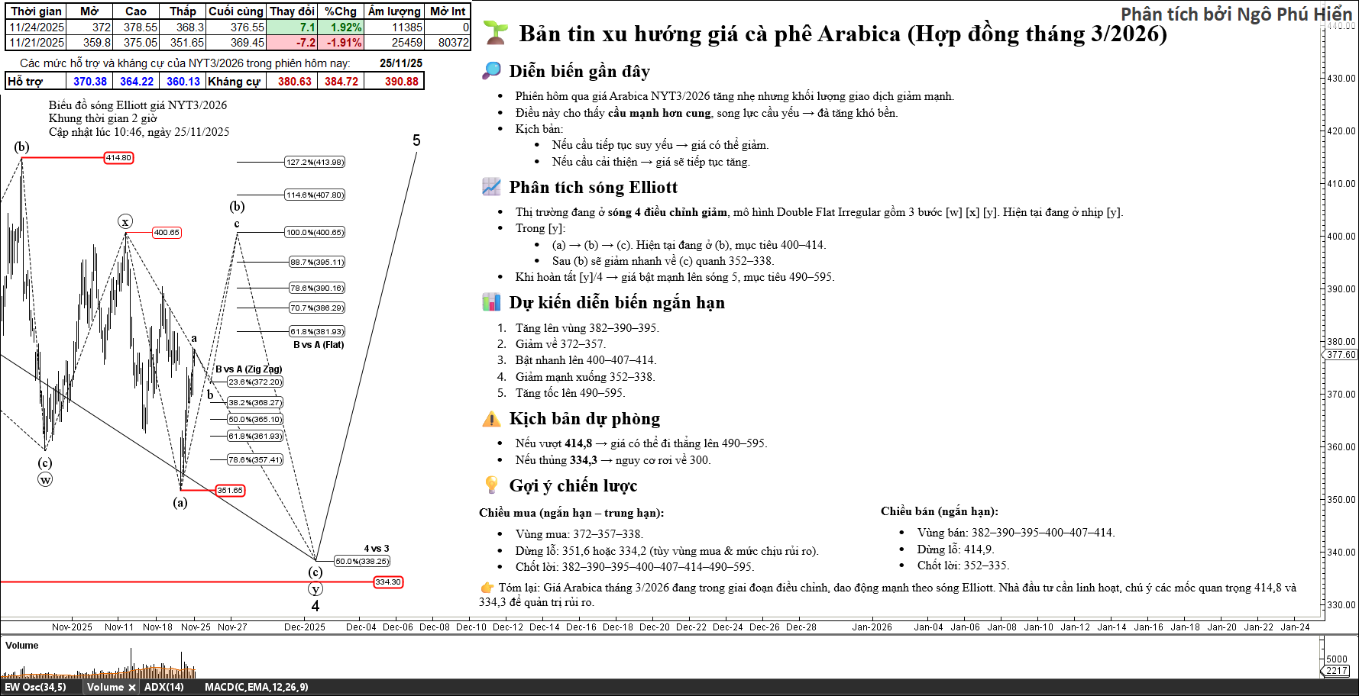Click the light bulb icon near Gợi ý chiến lược
This screenshot has width=1359, height=696.
(x=491, y=485)
